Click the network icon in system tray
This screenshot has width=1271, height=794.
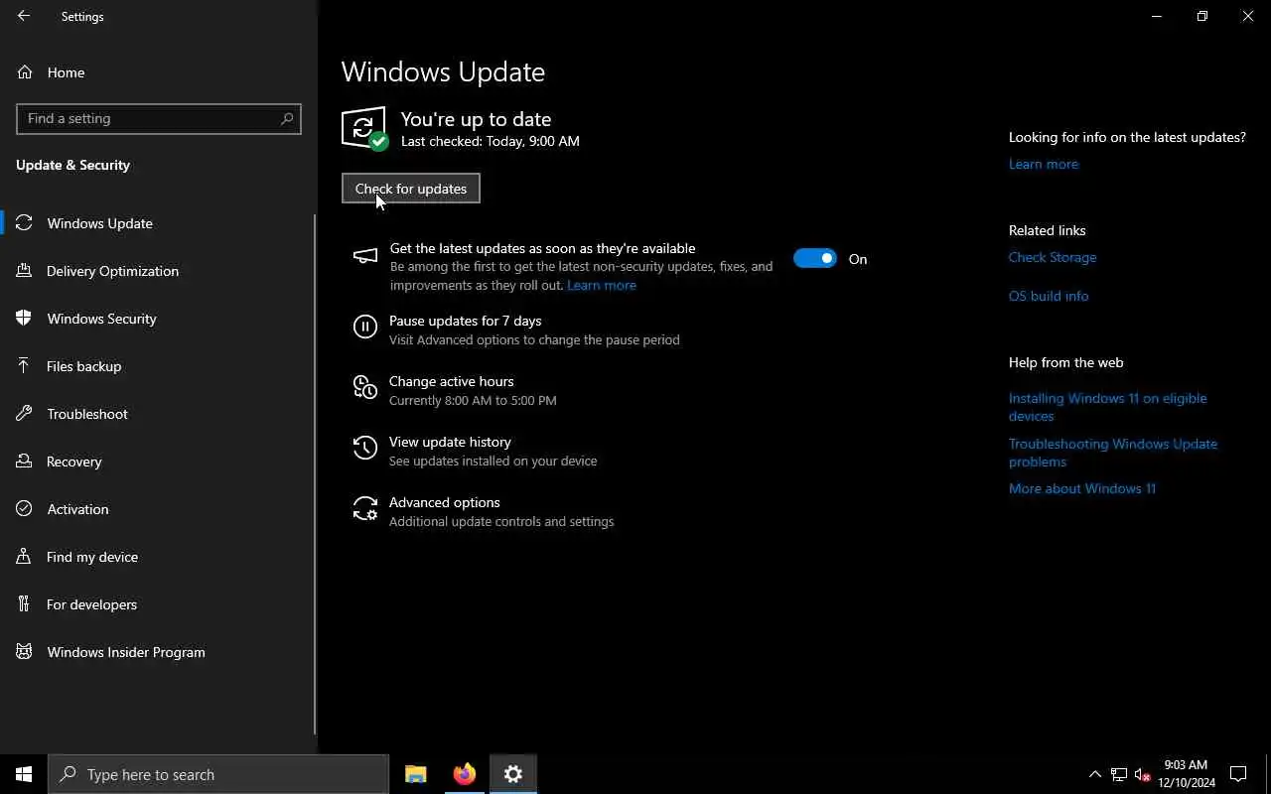point(1119,774)
